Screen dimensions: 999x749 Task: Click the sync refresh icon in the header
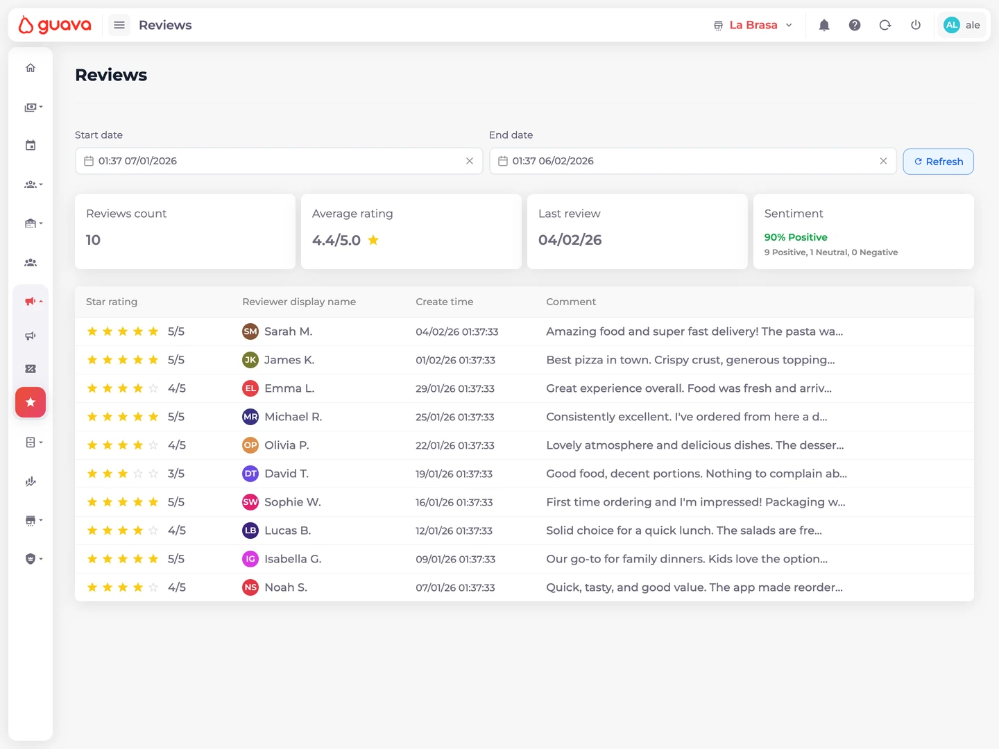885,25
